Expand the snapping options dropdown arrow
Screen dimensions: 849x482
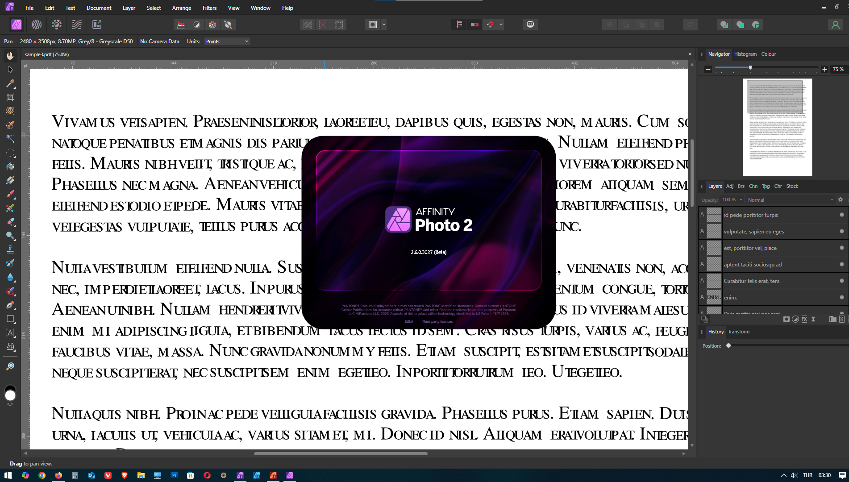click(501, 25)
